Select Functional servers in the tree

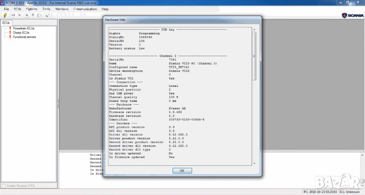pos(25,37)
